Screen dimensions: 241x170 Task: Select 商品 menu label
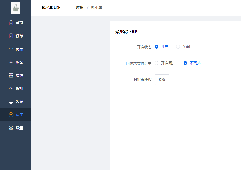pos(19,49)
